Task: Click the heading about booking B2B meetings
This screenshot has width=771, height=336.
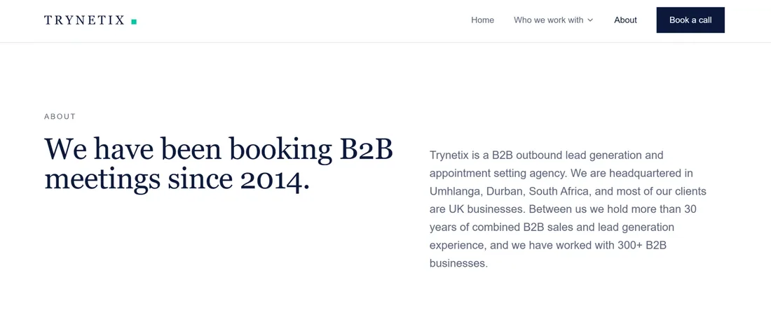Action: [219, 164]
